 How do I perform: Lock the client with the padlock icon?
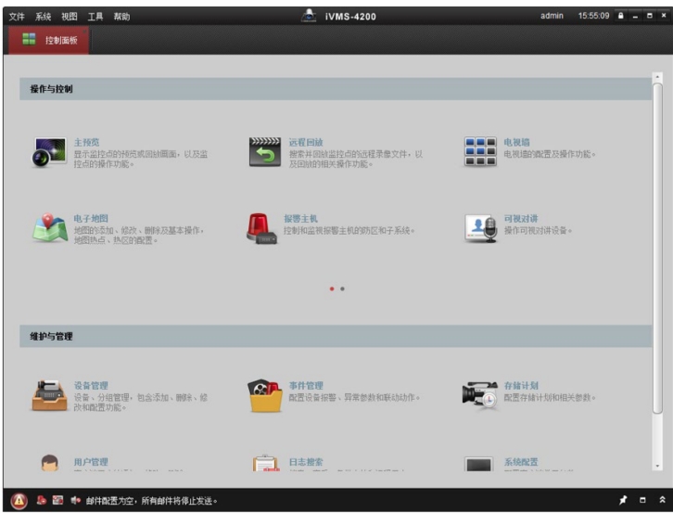(x=621, y=16)
